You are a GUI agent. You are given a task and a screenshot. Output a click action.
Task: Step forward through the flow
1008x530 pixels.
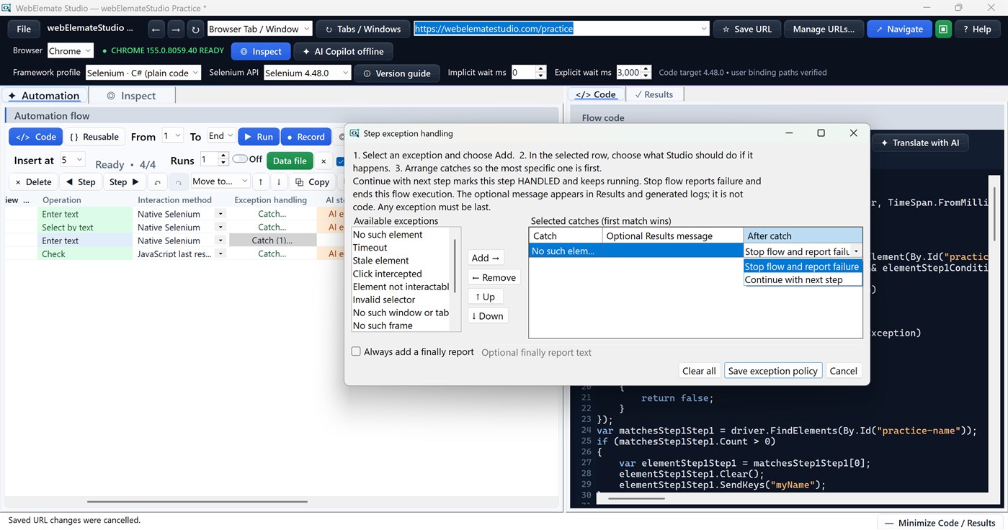pos(125,182)
